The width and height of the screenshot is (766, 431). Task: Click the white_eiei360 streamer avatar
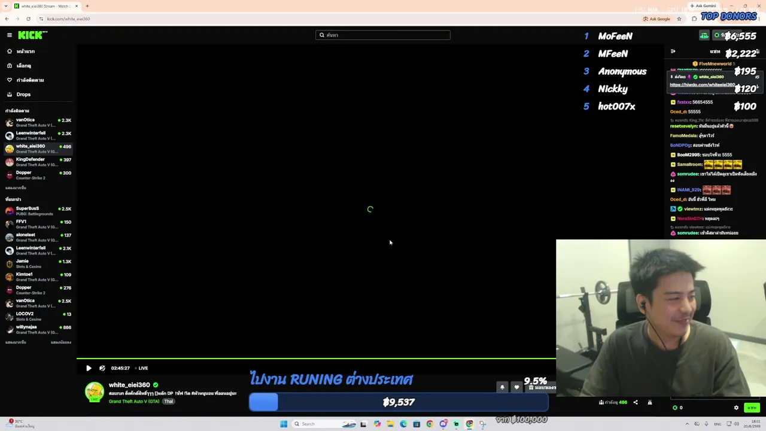(95, 392)
